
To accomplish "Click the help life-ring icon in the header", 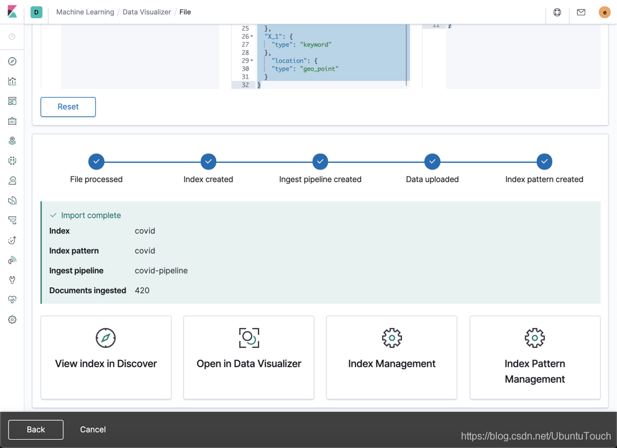I will coord(557,12).
